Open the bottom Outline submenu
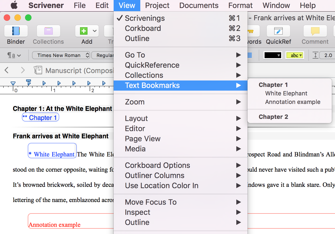Image resolution: width=335 pixels, height=234 pixels. click(181, 222)
